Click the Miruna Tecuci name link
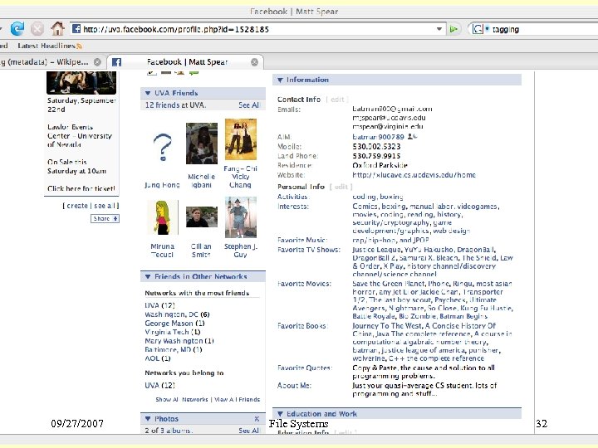The height and width of the screenshot is (448, 598). pos(162,251)
